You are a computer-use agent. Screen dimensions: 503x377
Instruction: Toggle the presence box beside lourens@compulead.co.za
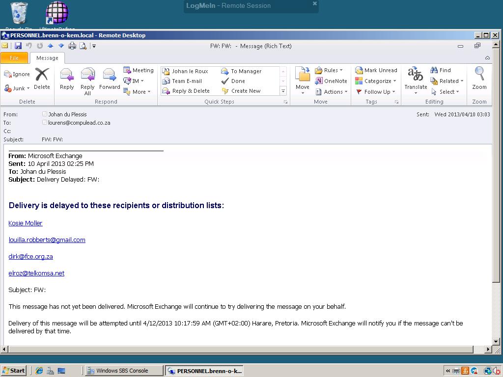click(45, 122)
